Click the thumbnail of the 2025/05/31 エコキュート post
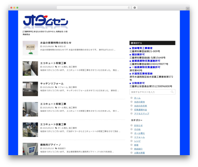The width and height of the screenshot is (198, 167). coord(30,109)
